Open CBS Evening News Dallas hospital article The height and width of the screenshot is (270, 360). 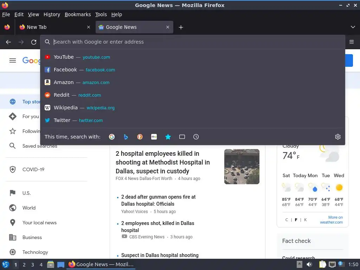(x=158, y=227)
